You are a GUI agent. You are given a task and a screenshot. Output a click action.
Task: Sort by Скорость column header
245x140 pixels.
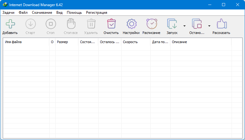click(136, 42)
